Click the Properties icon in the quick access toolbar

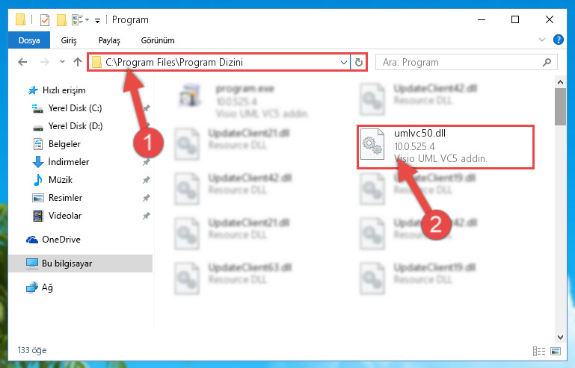45,19
